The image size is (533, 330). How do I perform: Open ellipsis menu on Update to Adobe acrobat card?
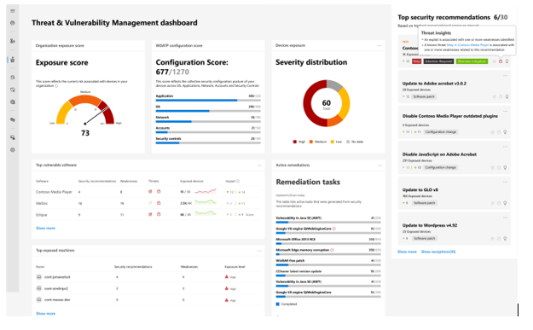(x=506, y=75)
